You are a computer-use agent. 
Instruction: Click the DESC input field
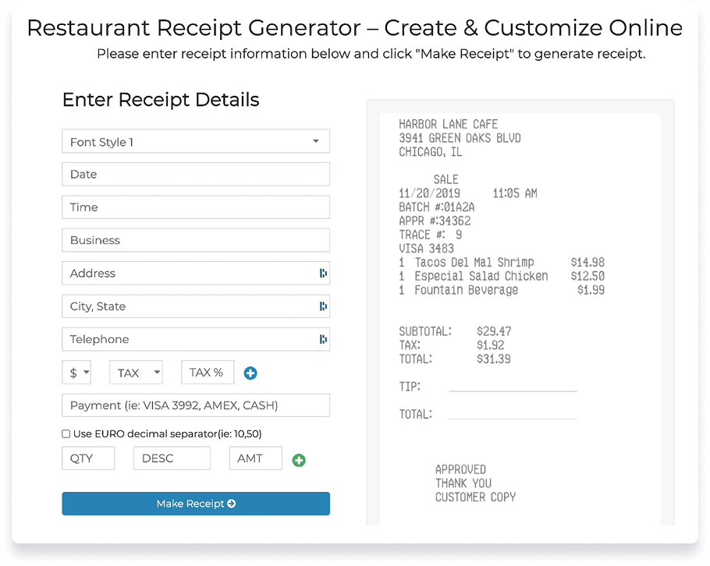tap(171, 458)
